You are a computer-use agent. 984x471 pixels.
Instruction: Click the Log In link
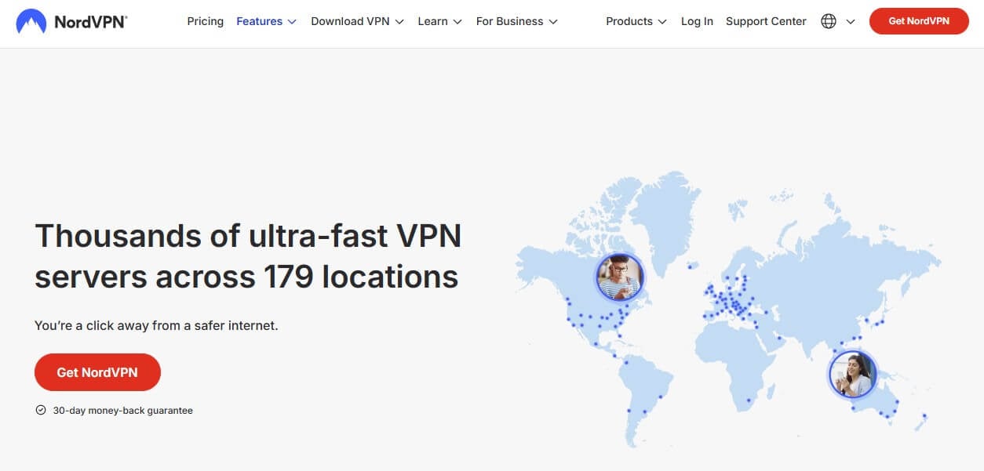(x=696, y=21)
